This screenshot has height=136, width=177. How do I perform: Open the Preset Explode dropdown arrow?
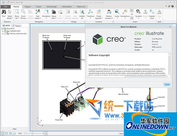[x=102, y=18]
